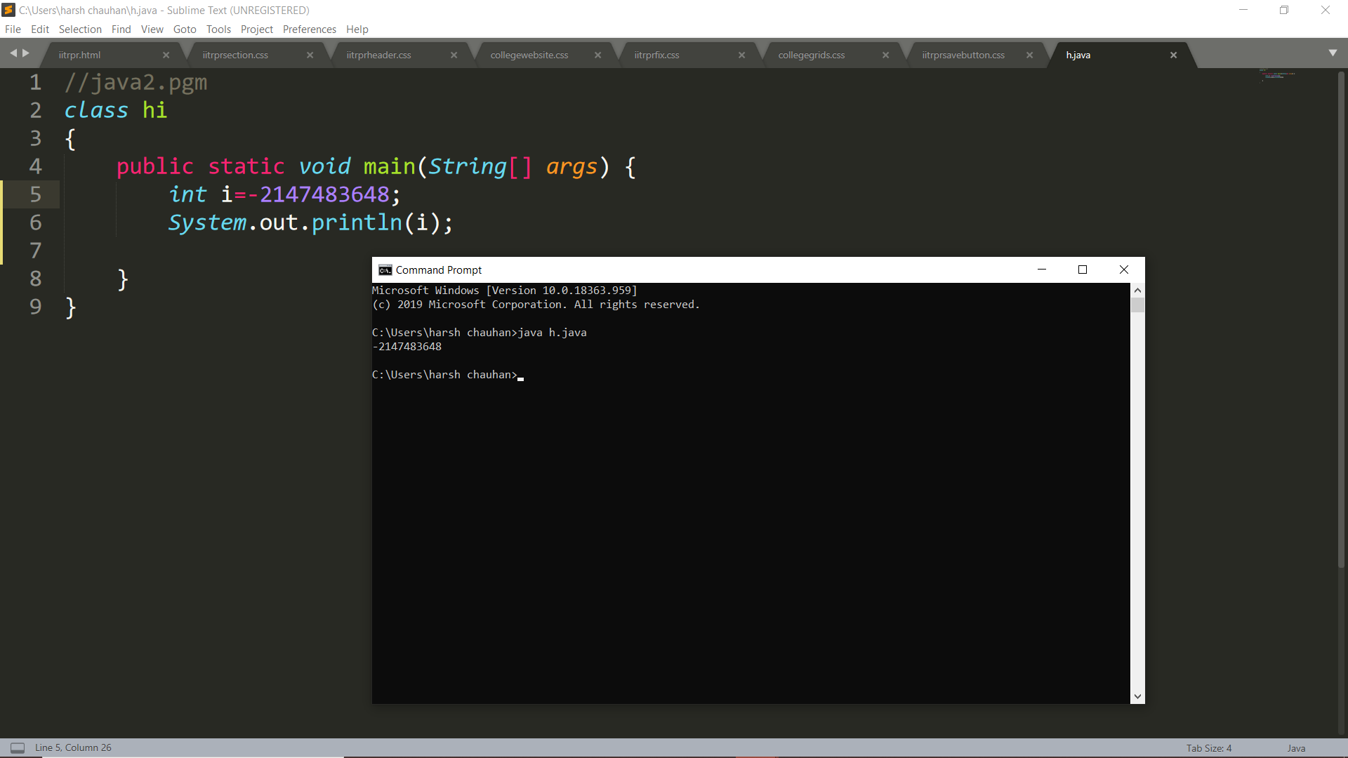Switch to the collegewebsite.css tab
1348x758 pixels.
[528, 55]
